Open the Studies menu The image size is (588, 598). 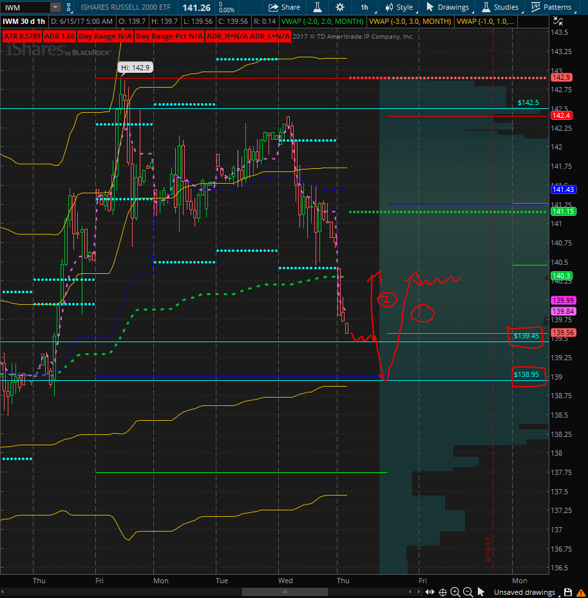[x=500, y=7]
